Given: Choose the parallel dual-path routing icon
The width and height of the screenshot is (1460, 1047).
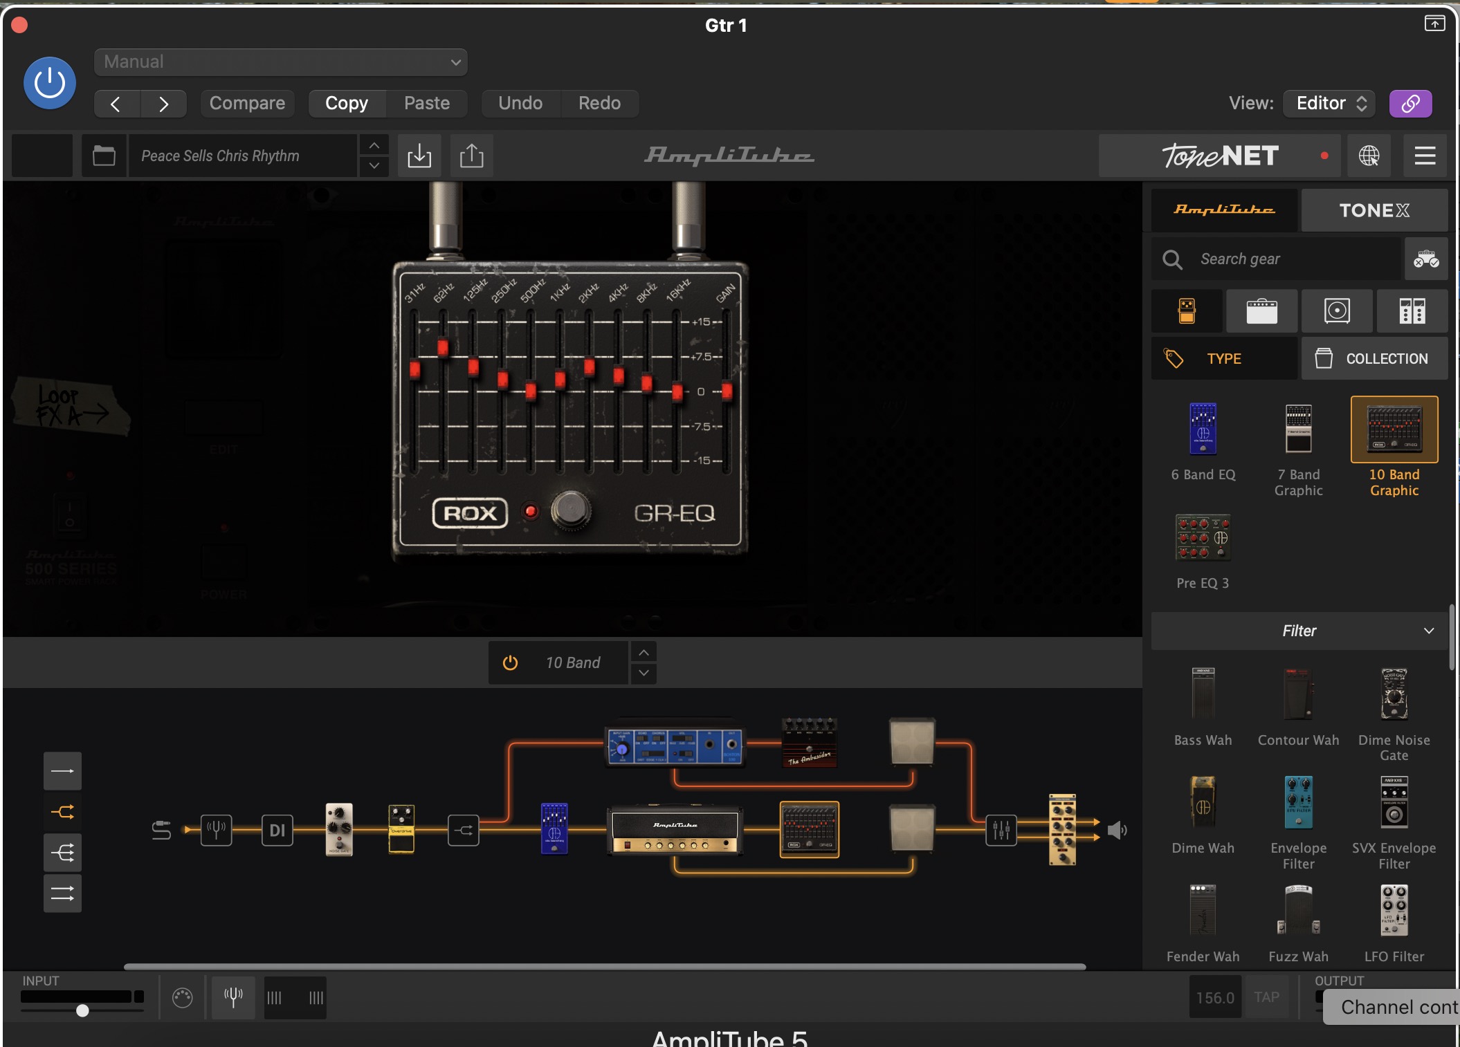Looking at the screenshot, I should (x=62, y=893).
